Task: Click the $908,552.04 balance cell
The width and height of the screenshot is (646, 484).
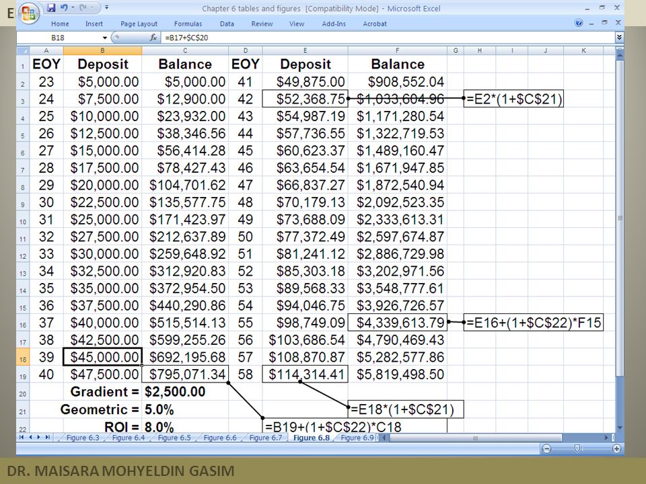Action: (397, 81)
